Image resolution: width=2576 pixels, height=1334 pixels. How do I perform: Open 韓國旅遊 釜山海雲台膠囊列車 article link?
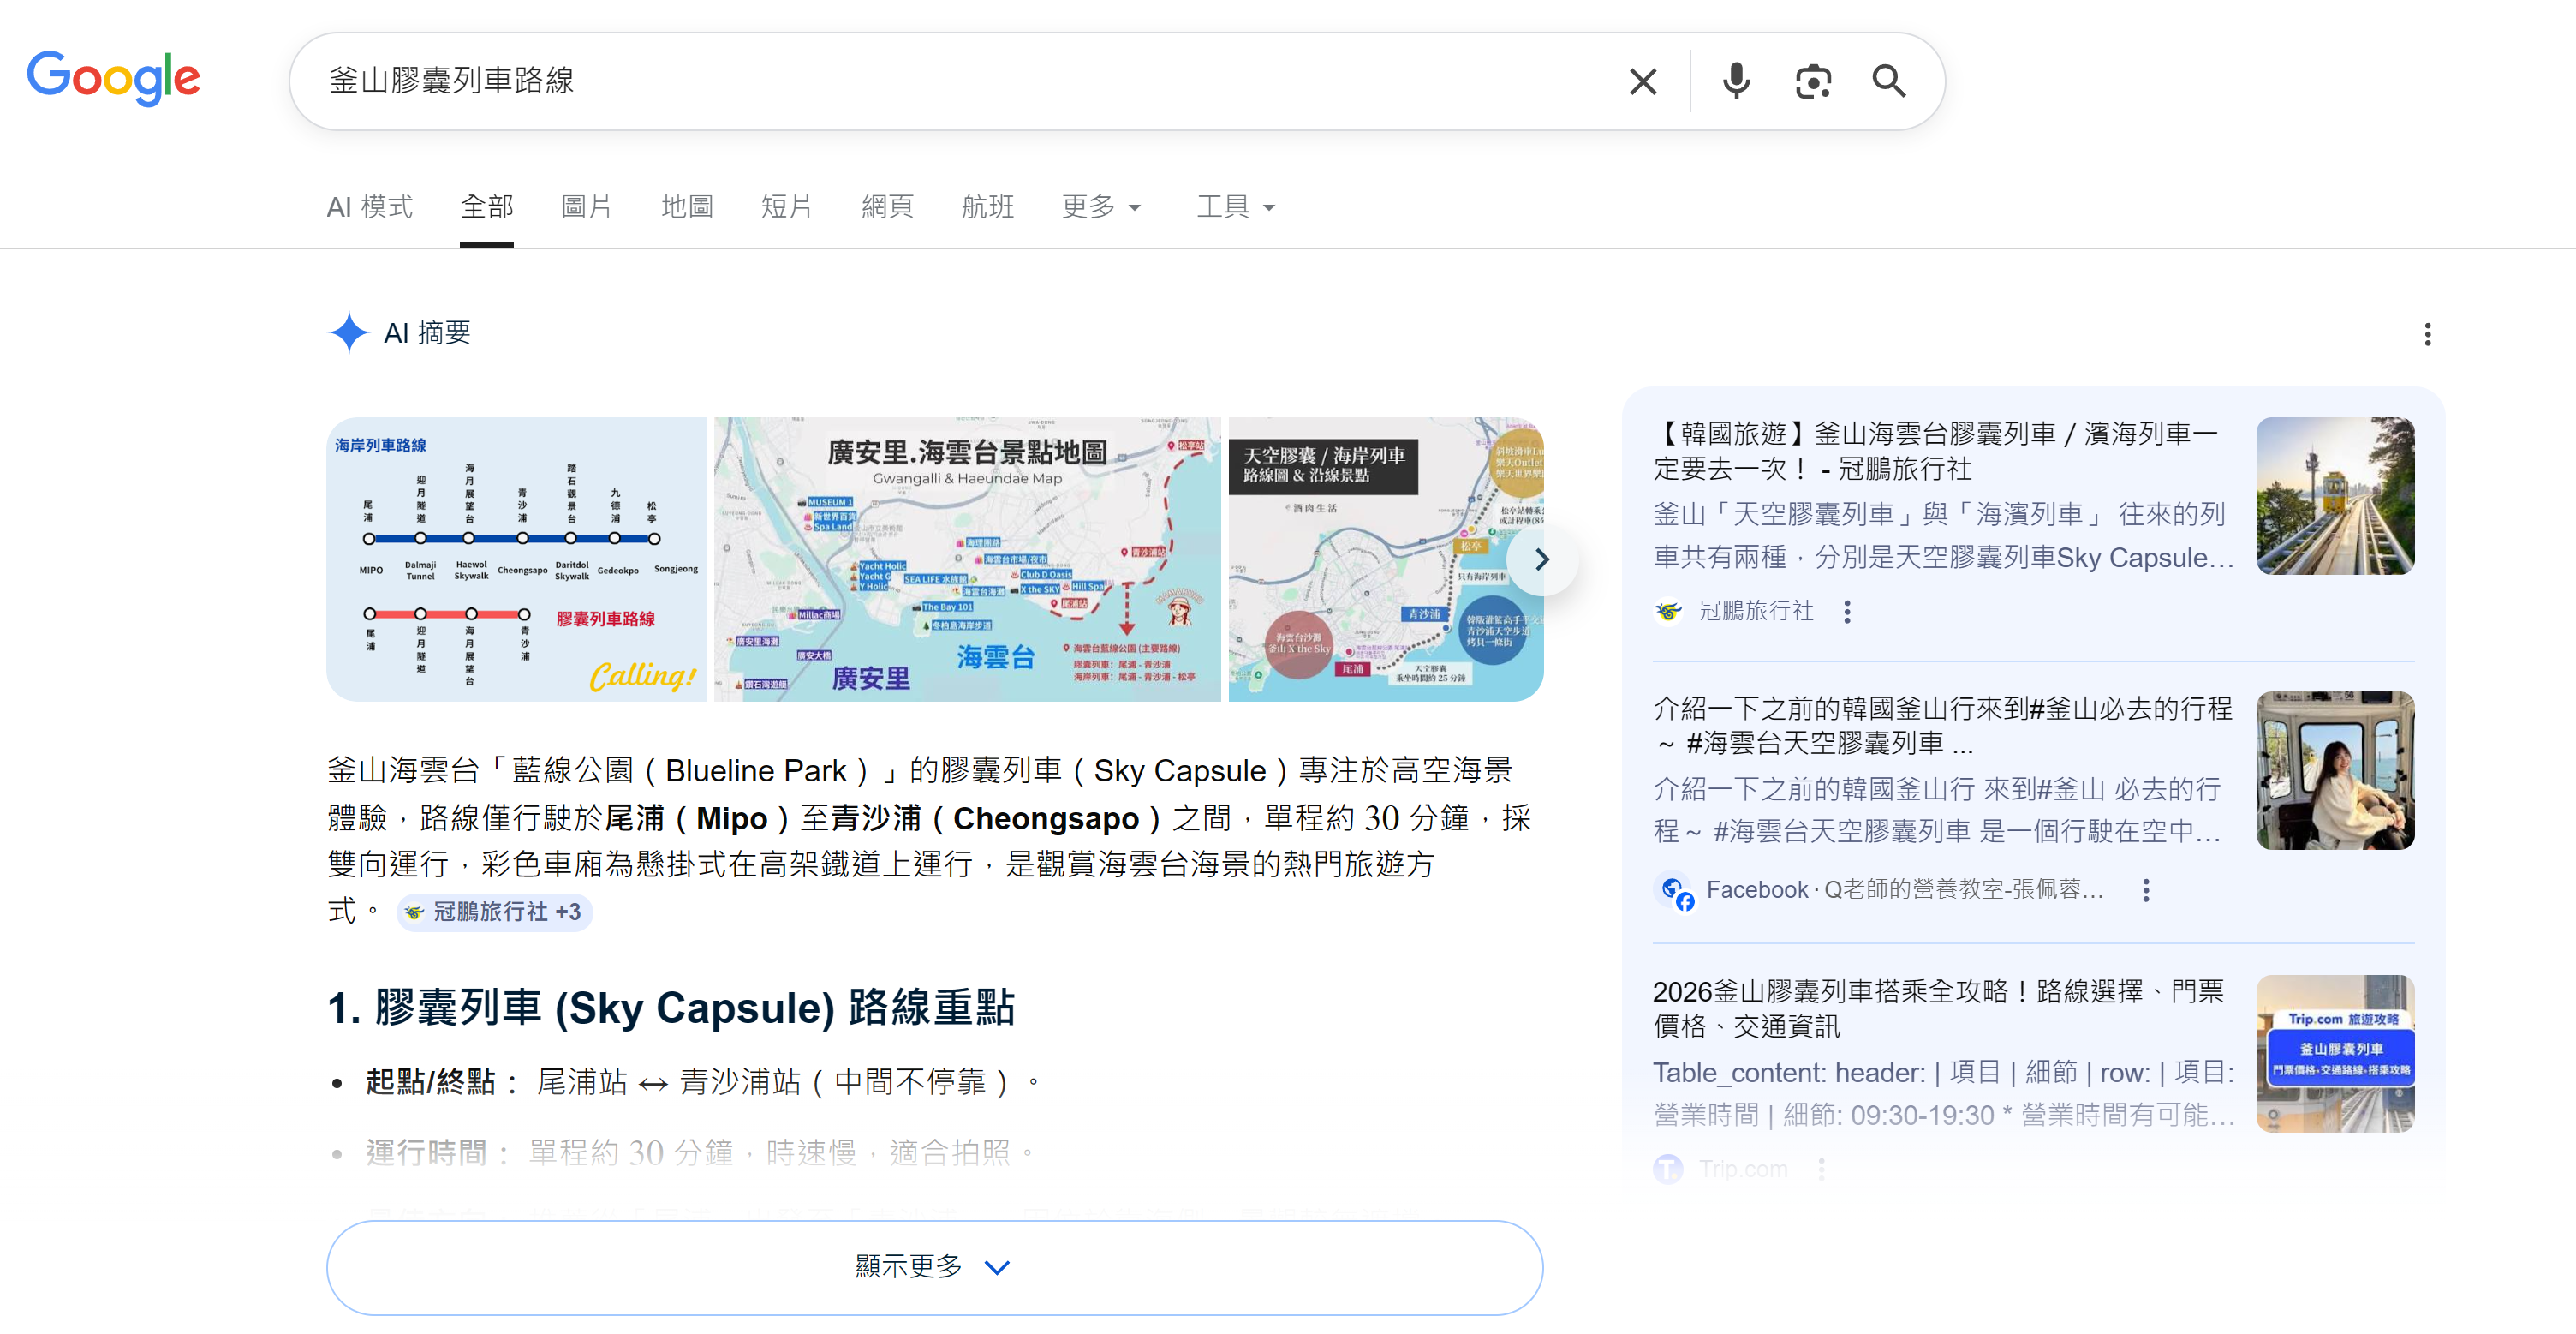point(1935,451)
